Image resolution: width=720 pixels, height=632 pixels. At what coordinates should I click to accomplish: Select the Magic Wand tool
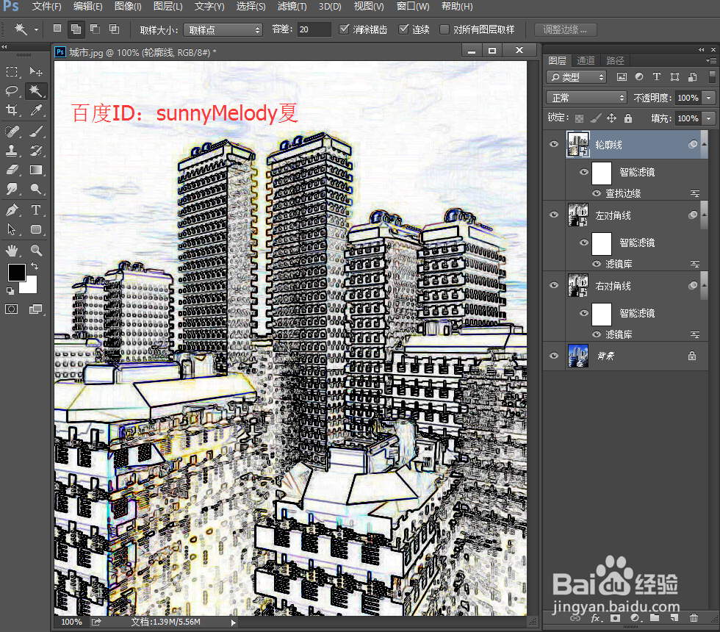tap(37, 91)
